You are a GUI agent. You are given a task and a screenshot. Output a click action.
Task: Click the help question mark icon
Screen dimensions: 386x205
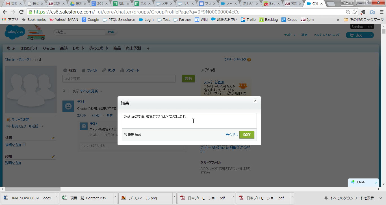(x=249, y=60)
